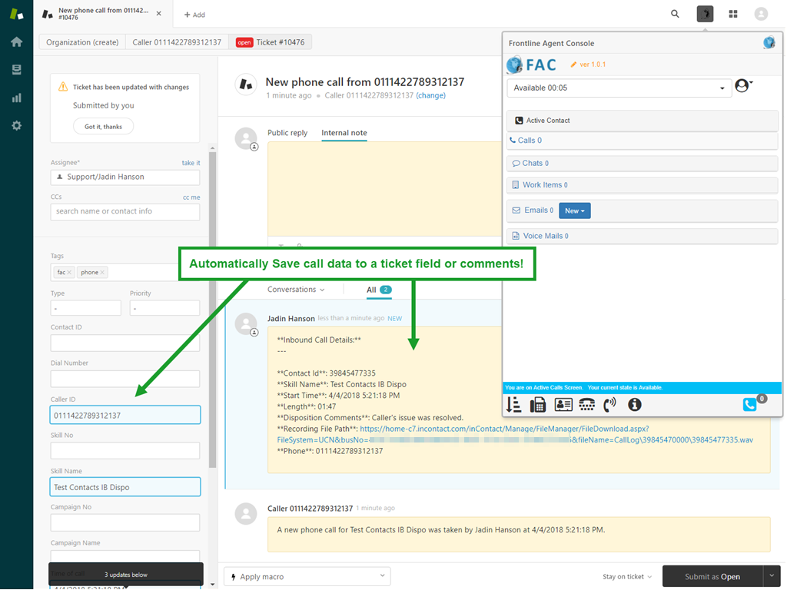Click the blue active calls phone icon
Screen dimensions: 787x590
point(749,404)
